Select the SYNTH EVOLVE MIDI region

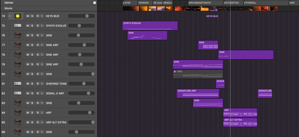[x=150, y=26]
